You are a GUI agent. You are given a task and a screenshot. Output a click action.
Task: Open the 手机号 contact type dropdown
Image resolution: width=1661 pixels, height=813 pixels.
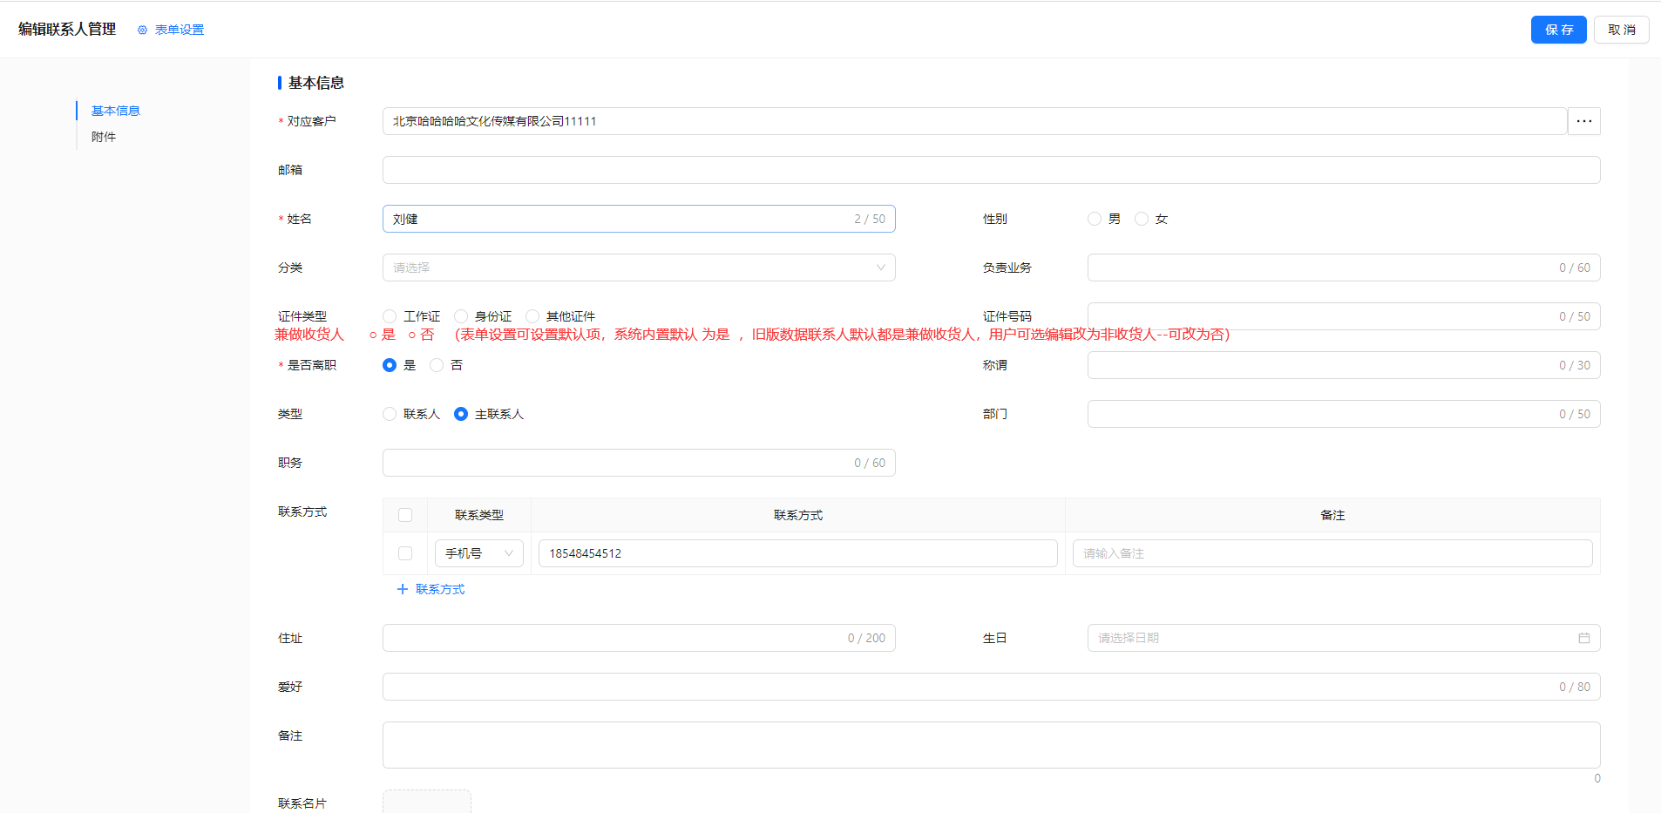tap(479, 553)
